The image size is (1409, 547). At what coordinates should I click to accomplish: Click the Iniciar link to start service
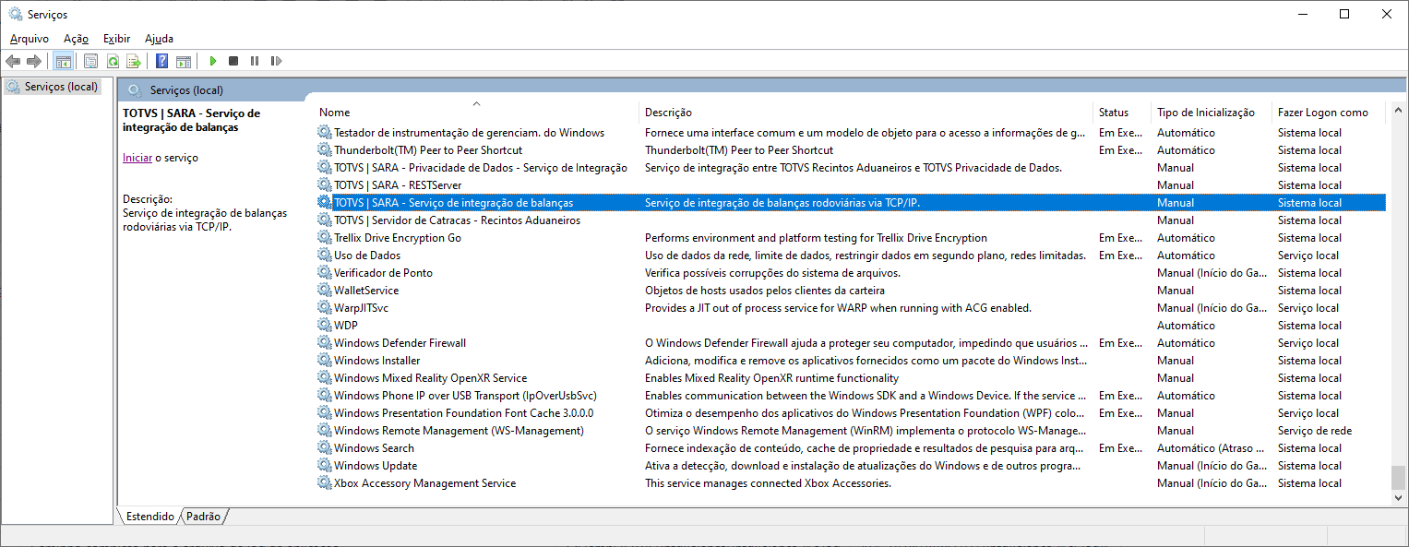(x=137, y=158)
